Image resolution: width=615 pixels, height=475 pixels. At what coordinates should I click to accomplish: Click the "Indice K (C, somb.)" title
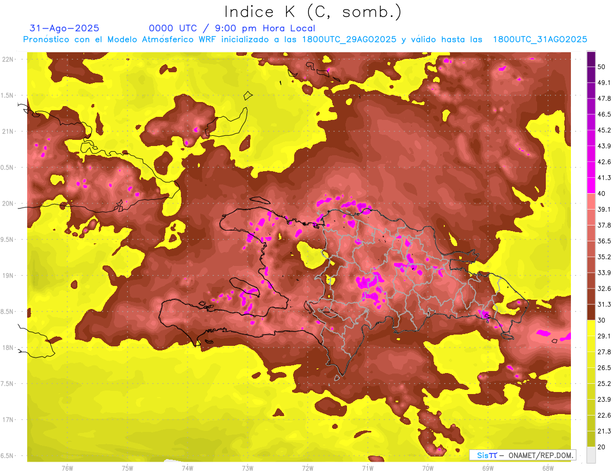pos(313,12)
